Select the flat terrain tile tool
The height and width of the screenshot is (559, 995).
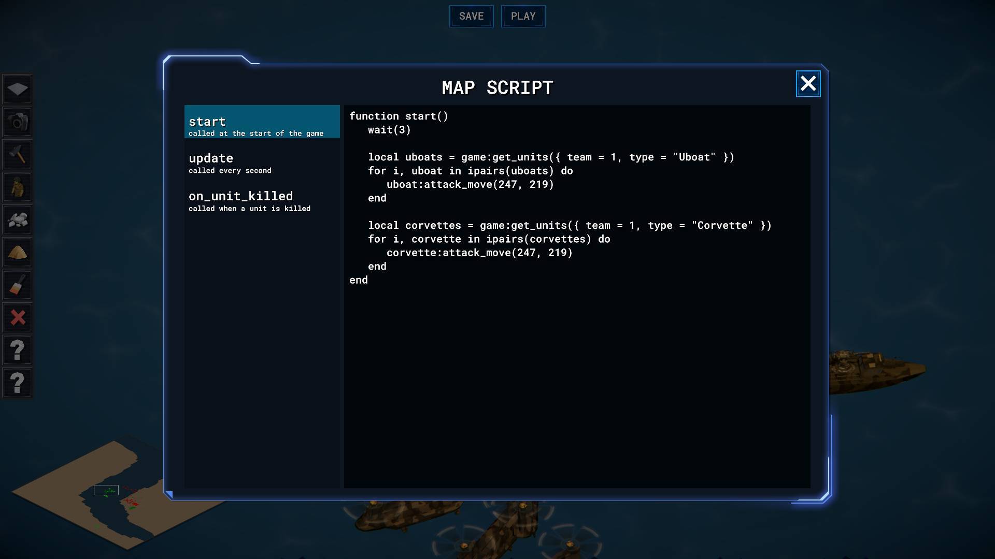pyautogui.click(x=18, y=90)
